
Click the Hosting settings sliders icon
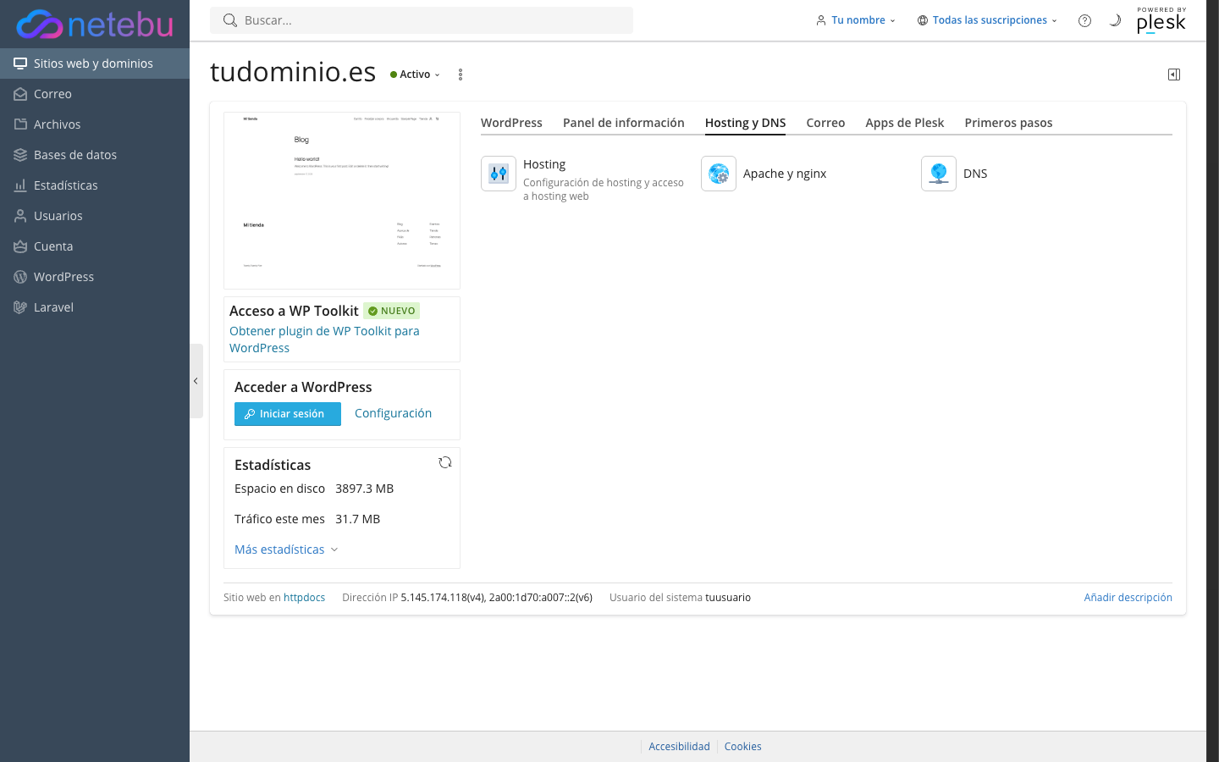click(x=499, y=174)
